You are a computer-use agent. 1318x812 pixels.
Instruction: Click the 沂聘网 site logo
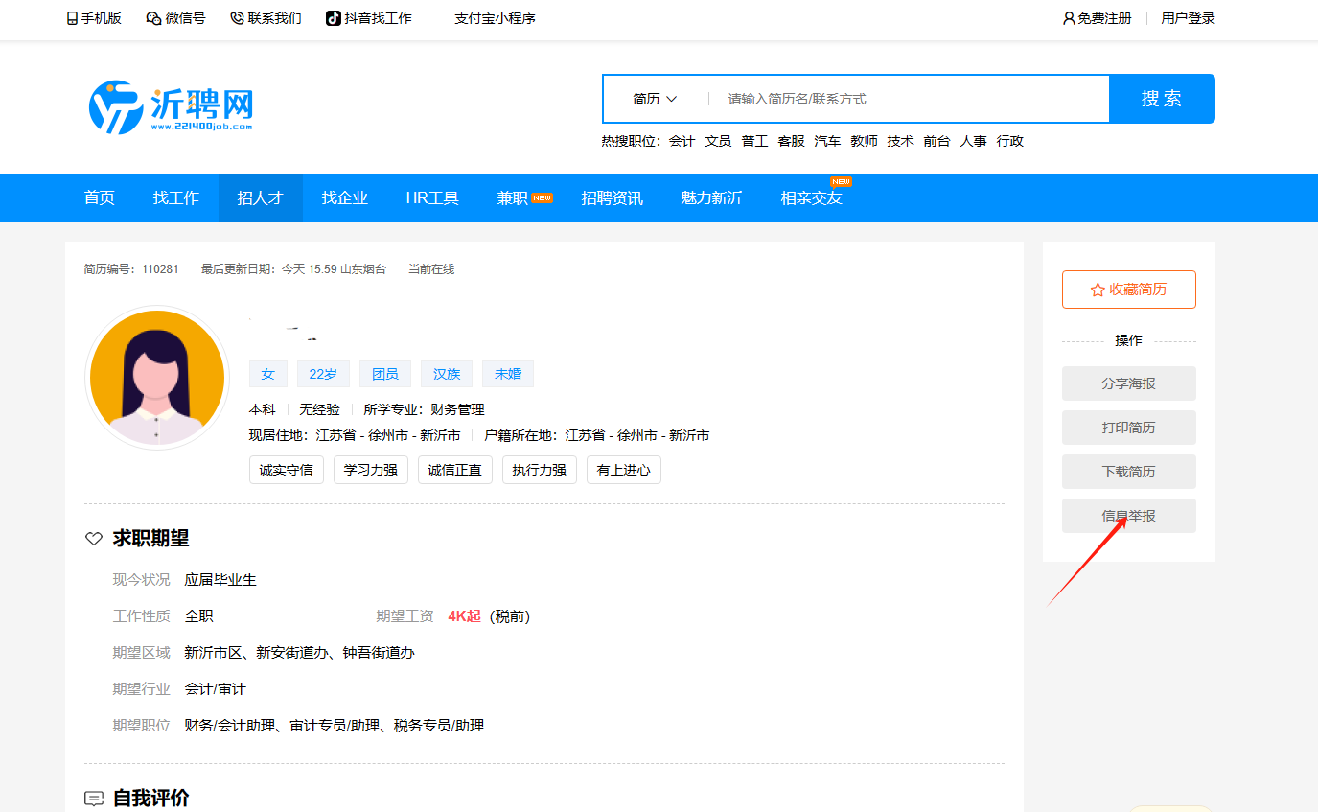tap(171, 106)
